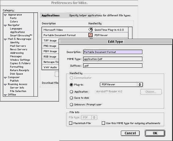Open the PDFViewer plug-in dropdown

[121, 85]
